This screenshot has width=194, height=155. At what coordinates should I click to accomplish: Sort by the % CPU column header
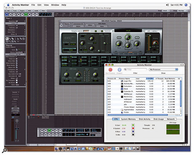150,78
